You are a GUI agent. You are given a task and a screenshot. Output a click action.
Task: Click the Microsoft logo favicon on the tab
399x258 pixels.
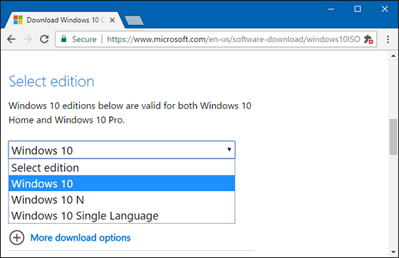pyautogui.click(x=18, y=20)
